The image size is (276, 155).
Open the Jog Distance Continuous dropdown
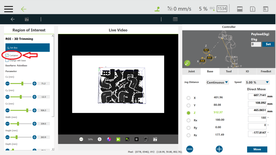[217, 82]
